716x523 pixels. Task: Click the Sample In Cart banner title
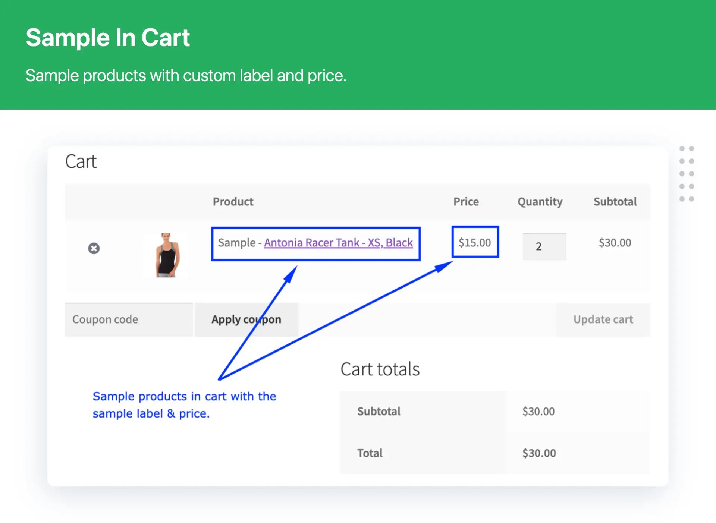[x=108, y=38]
